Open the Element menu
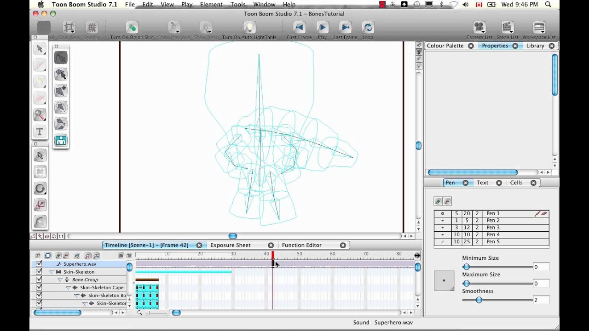Viewport: 589px width, 331px height. pyautogui.click(x=211, y=4)
